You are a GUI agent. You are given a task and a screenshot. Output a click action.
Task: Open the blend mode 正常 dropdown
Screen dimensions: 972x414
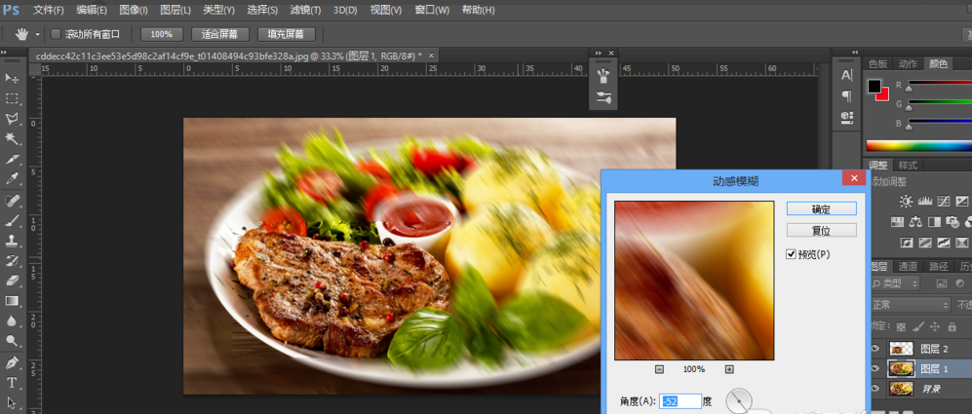tap(909, 305)
